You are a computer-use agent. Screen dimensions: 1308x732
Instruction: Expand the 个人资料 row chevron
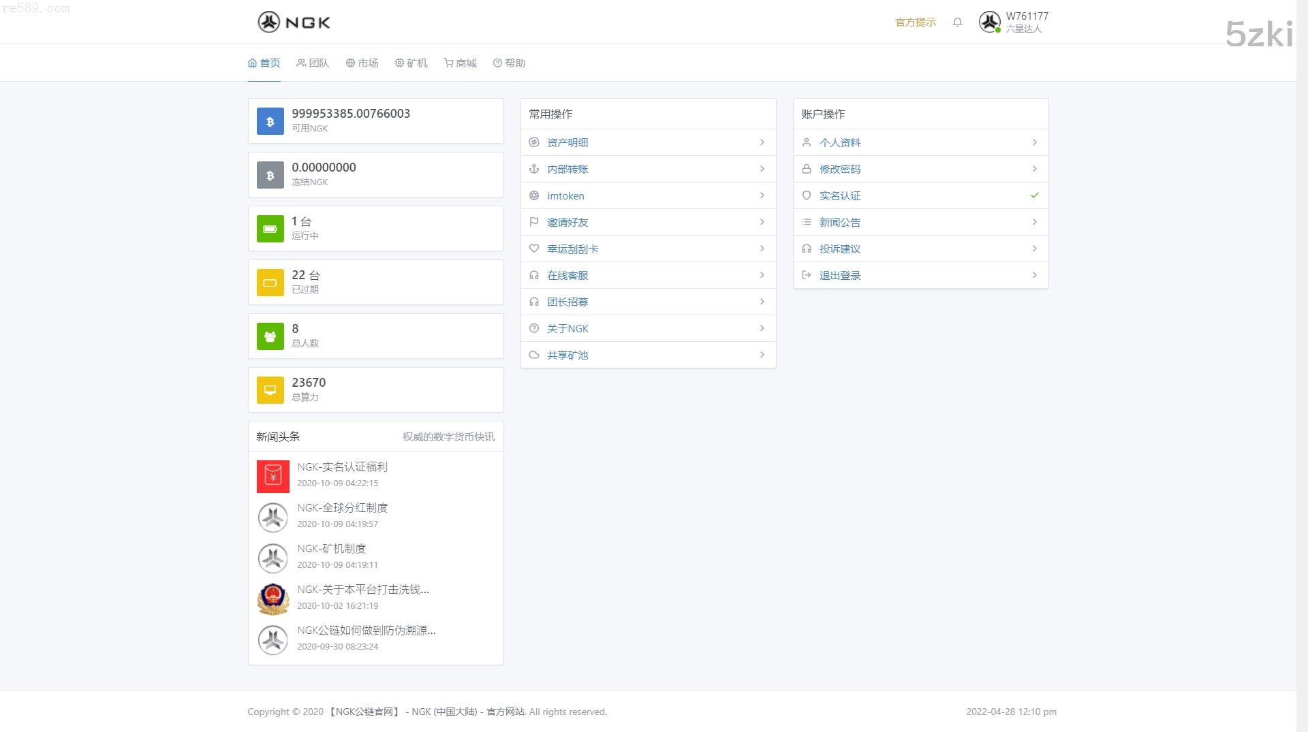point(1034,142)
